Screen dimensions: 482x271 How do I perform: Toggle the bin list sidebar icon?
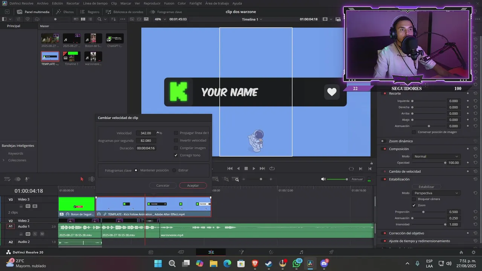tap(5, 19)
